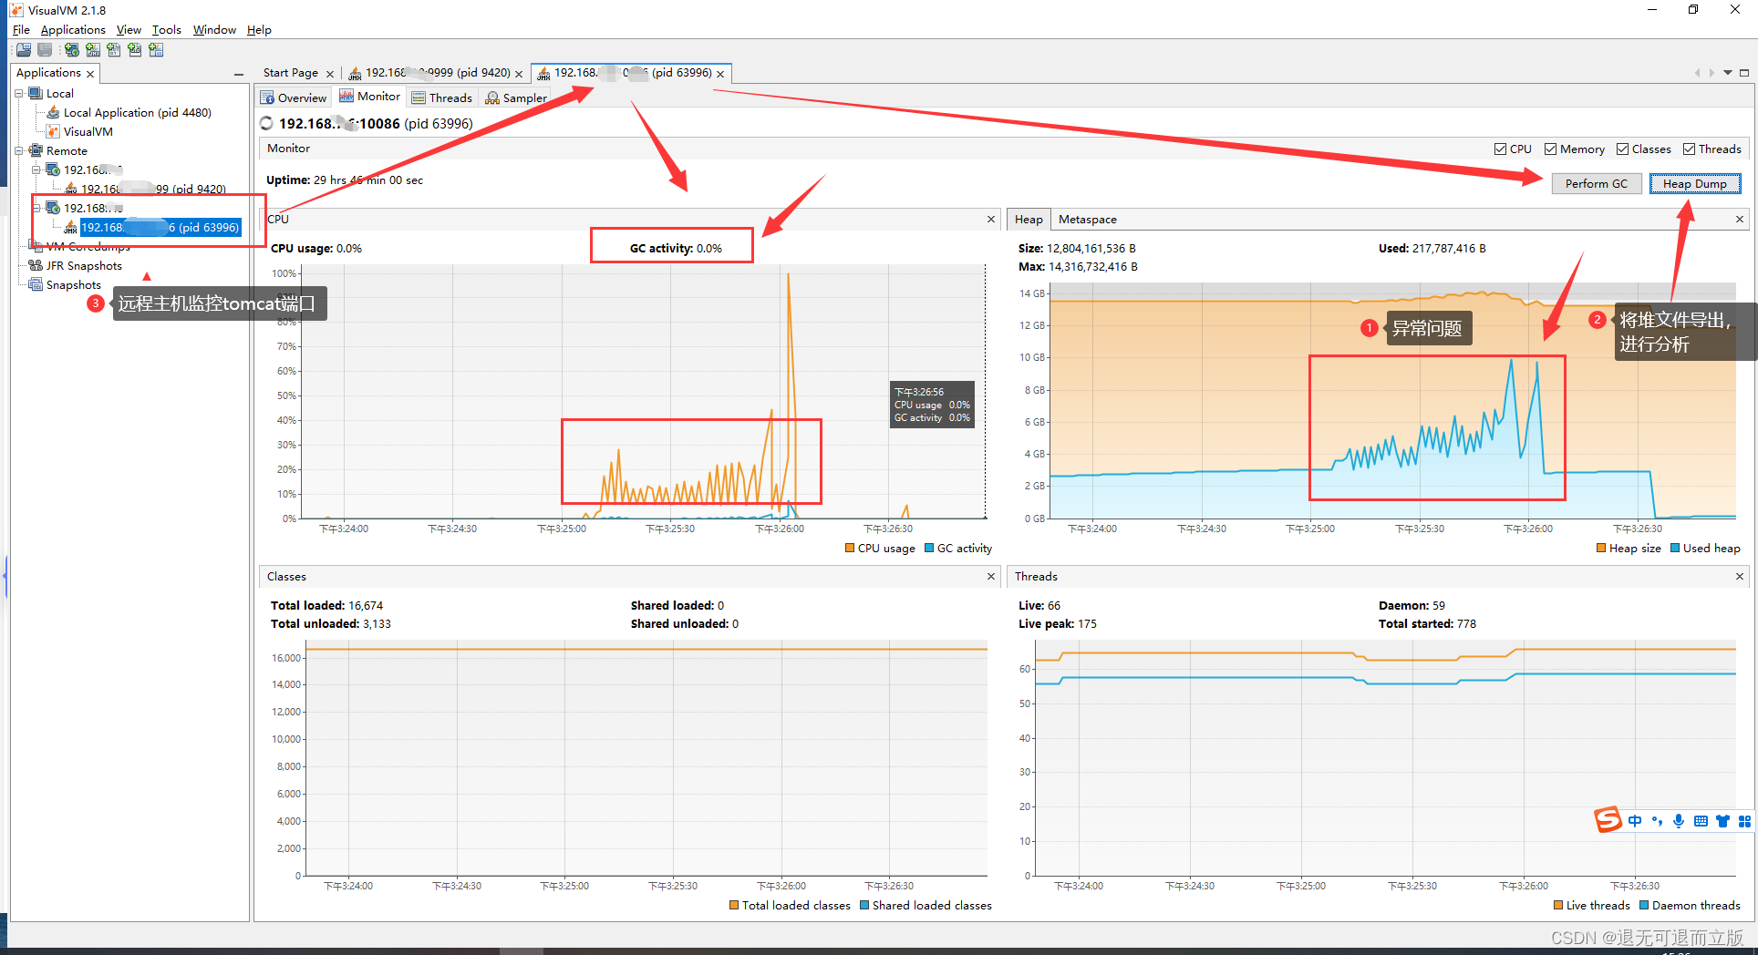Click the VisualVM app icon in tree
Image resolution: width=1758 pixels, height=955 pixels.
tap(54, 131)
